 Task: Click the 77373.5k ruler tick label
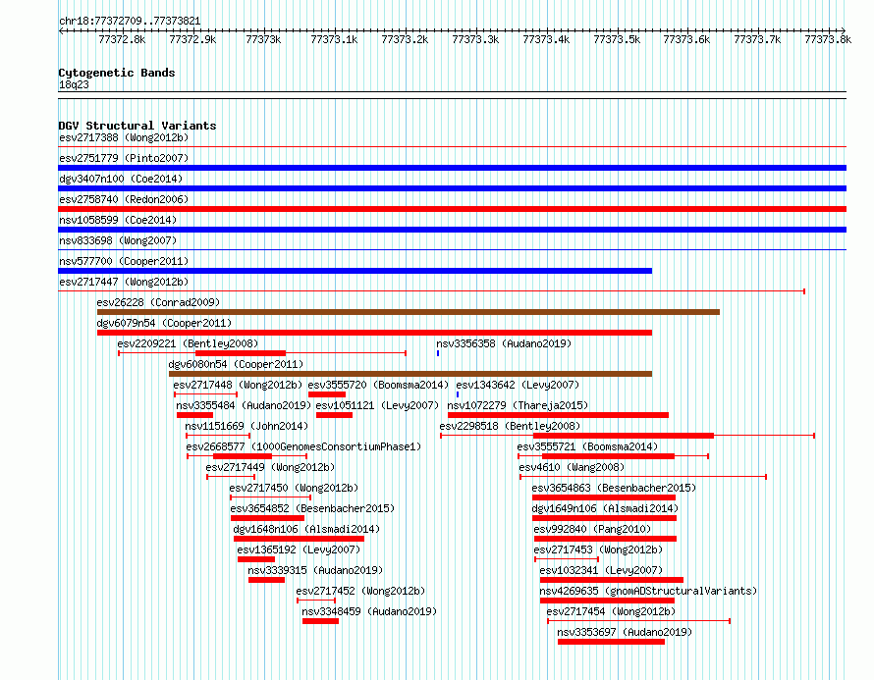pyautogui.click(x=617, y=39)
